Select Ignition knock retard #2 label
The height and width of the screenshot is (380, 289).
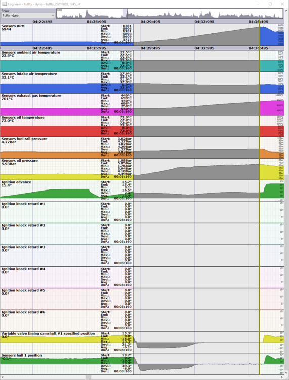(x=23, y=225)
